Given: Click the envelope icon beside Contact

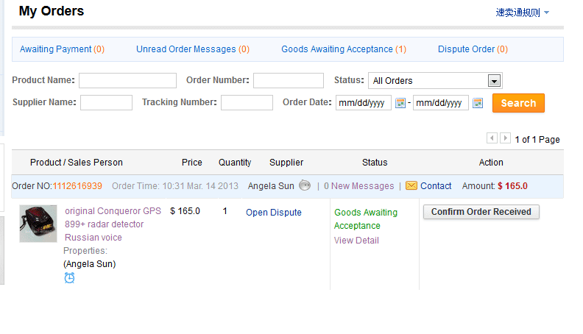Looking at the screenshot, I should [x=411, y=186].
